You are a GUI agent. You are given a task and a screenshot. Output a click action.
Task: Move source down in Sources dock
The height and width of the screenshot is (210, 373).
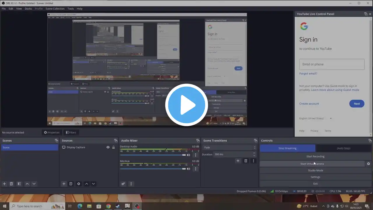tap(94, 184)
